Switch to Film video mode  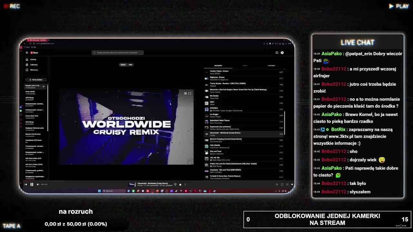pyautogui.click(x=130, y=65)
